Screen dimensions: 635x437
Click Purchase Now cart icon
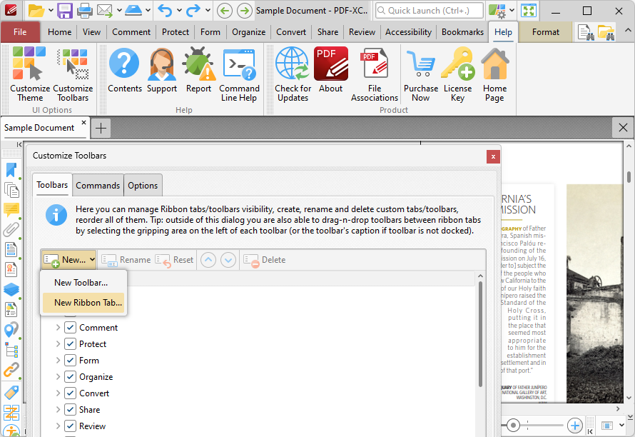(x=421, y=74)
